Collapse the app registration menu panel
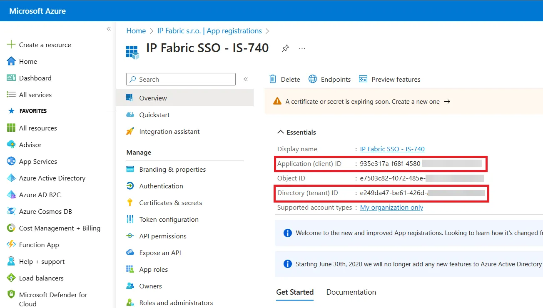The width and height of the screenshot is (543, 308). [246, 79]
